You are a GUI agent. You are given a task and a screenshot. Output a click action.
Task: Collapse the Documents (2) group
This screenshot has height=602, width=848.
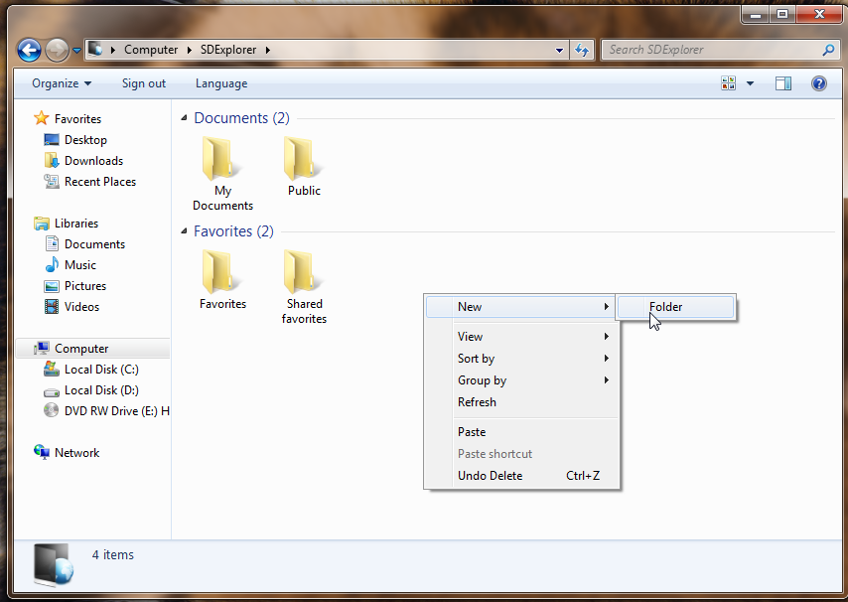point(184,118)
